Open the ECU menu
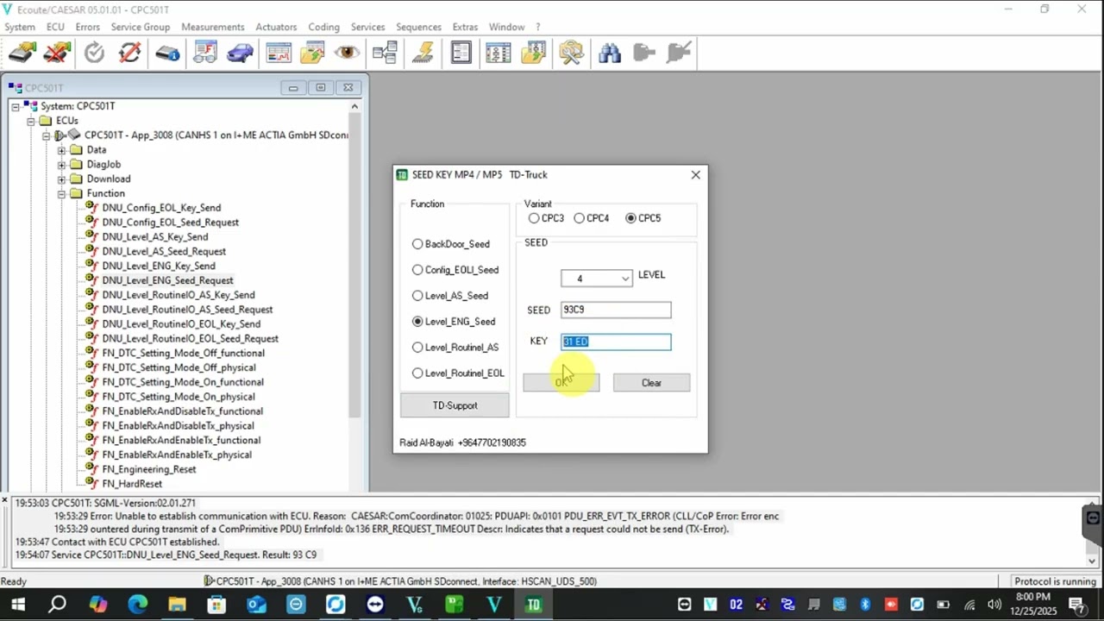The image size is (1104, 621). [55, 27]
